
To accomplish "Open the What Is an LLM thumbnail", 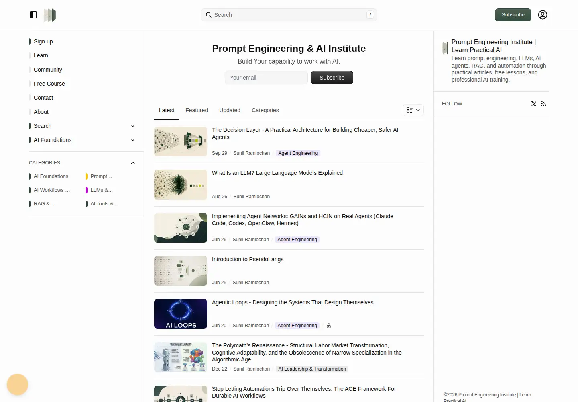I will point(181,185).
